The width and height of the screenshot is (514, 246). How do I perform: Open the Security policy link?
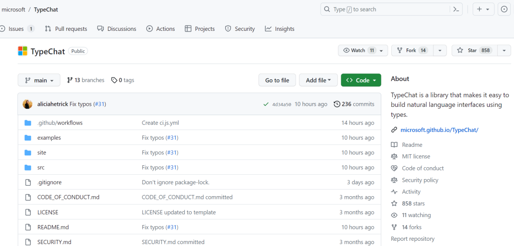click(420, 180)
